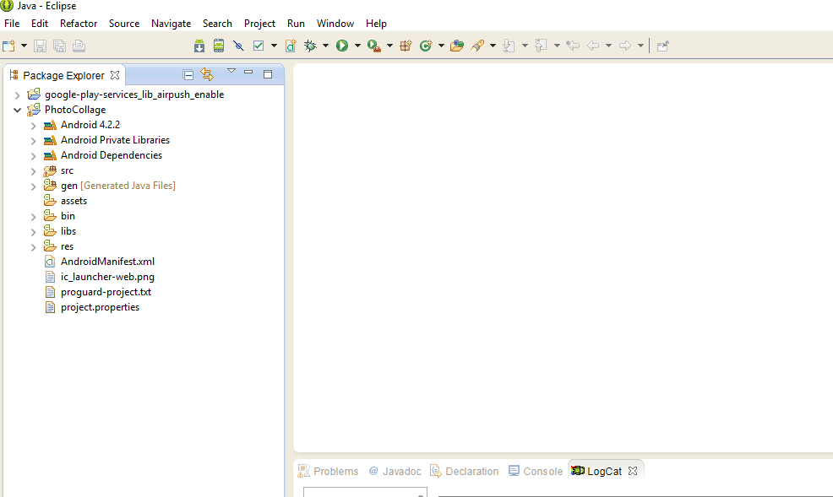Viewport: 833px width, 497px height.
Task: Close the Package Explorer tab
Action: 115,75
